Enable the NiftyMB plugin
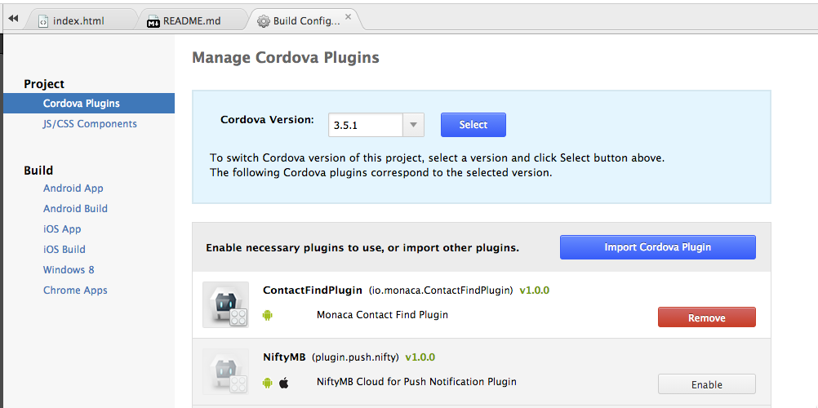The width and height of the screenshot is (818, 408). (706, 384)
